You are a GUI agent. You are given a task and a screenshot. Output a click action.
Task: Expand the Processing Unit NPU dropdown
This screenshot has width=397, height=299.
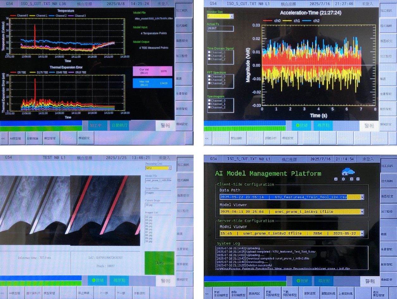coord(170,168)
